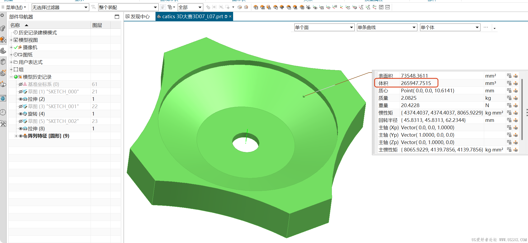
Task: Expand the 模型视图 tree node
Action: coord(11,40)
